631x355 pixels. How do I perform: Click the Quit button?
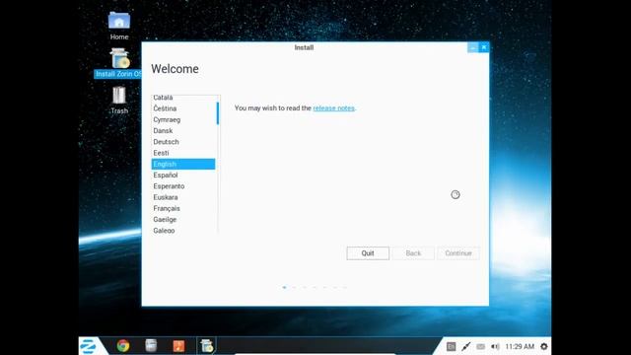click(x=368, y=253)
